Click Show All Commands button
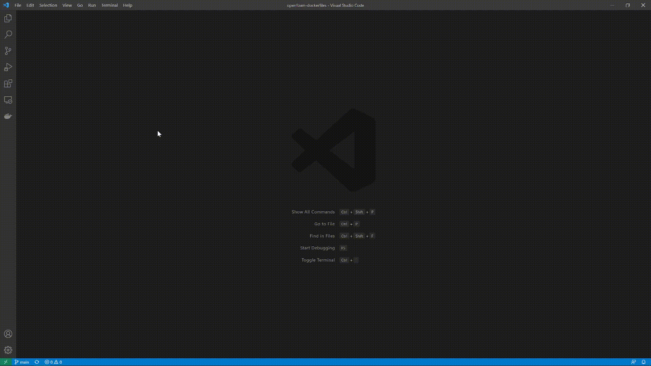 313,212
